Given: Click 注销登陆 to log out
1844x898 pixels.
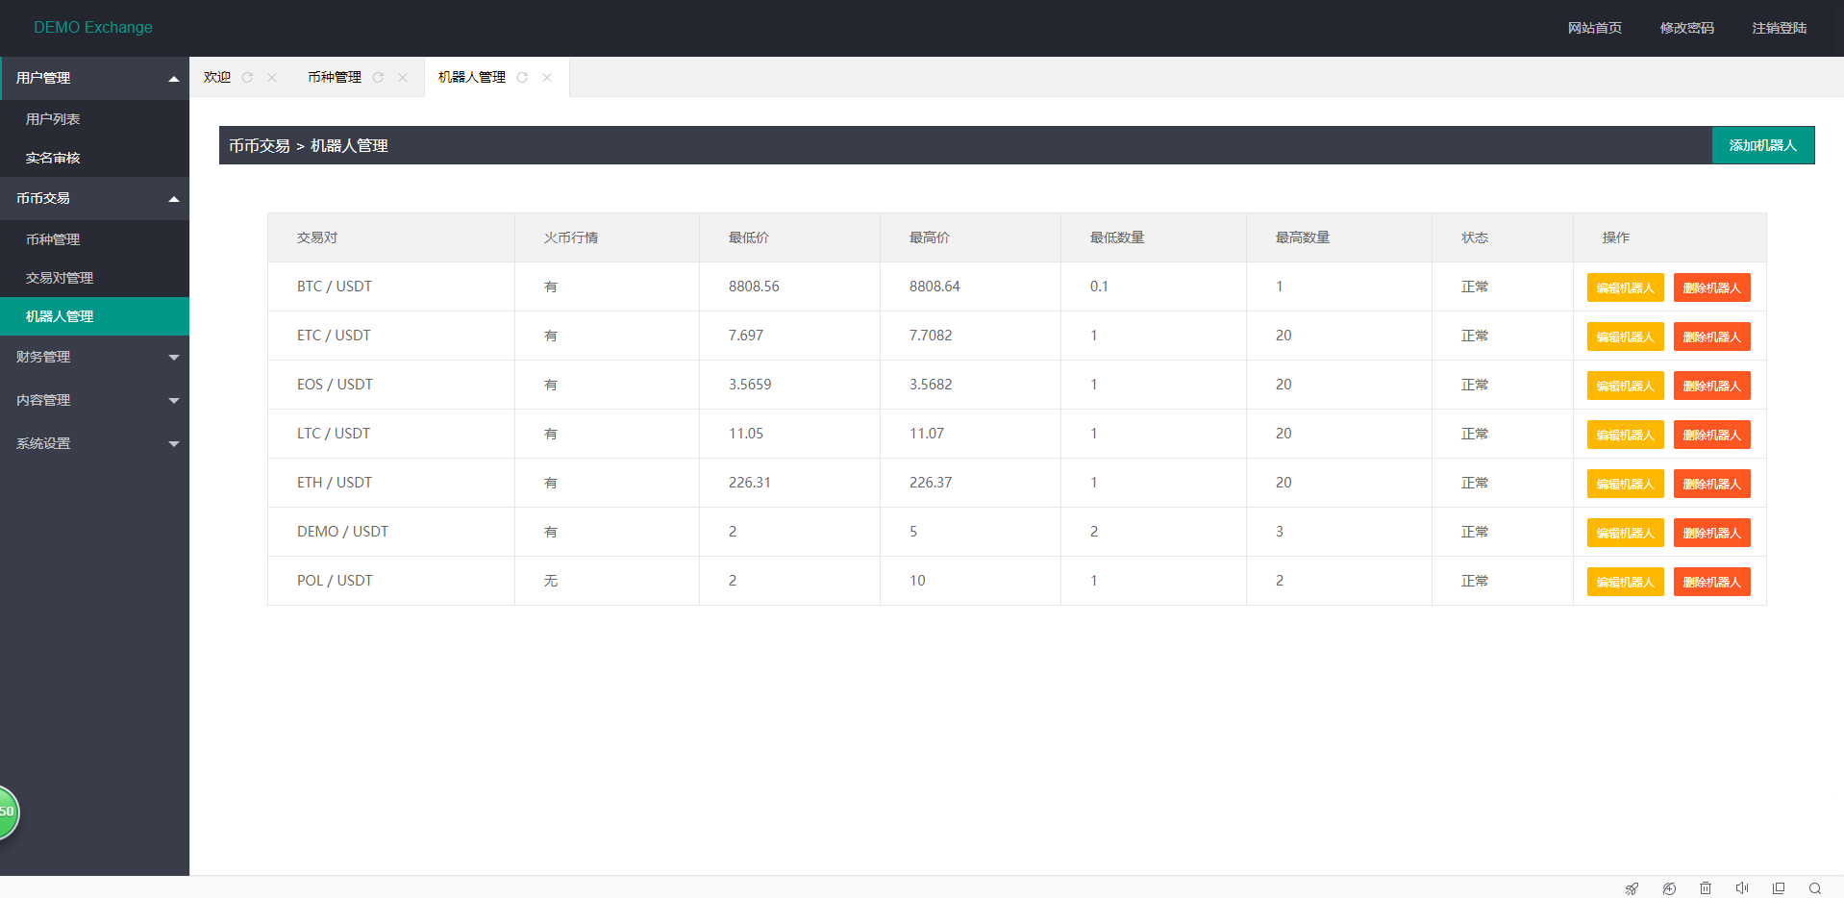Looking at the screenshot, I should tap(1780, 28).
